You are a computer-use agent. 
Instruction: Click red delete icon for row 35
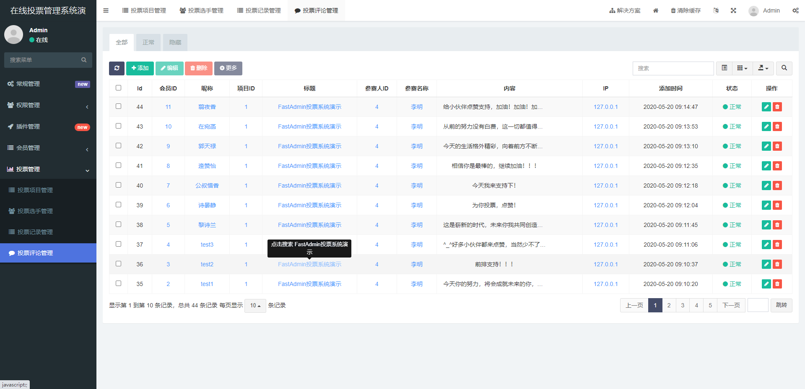point(777,284)
